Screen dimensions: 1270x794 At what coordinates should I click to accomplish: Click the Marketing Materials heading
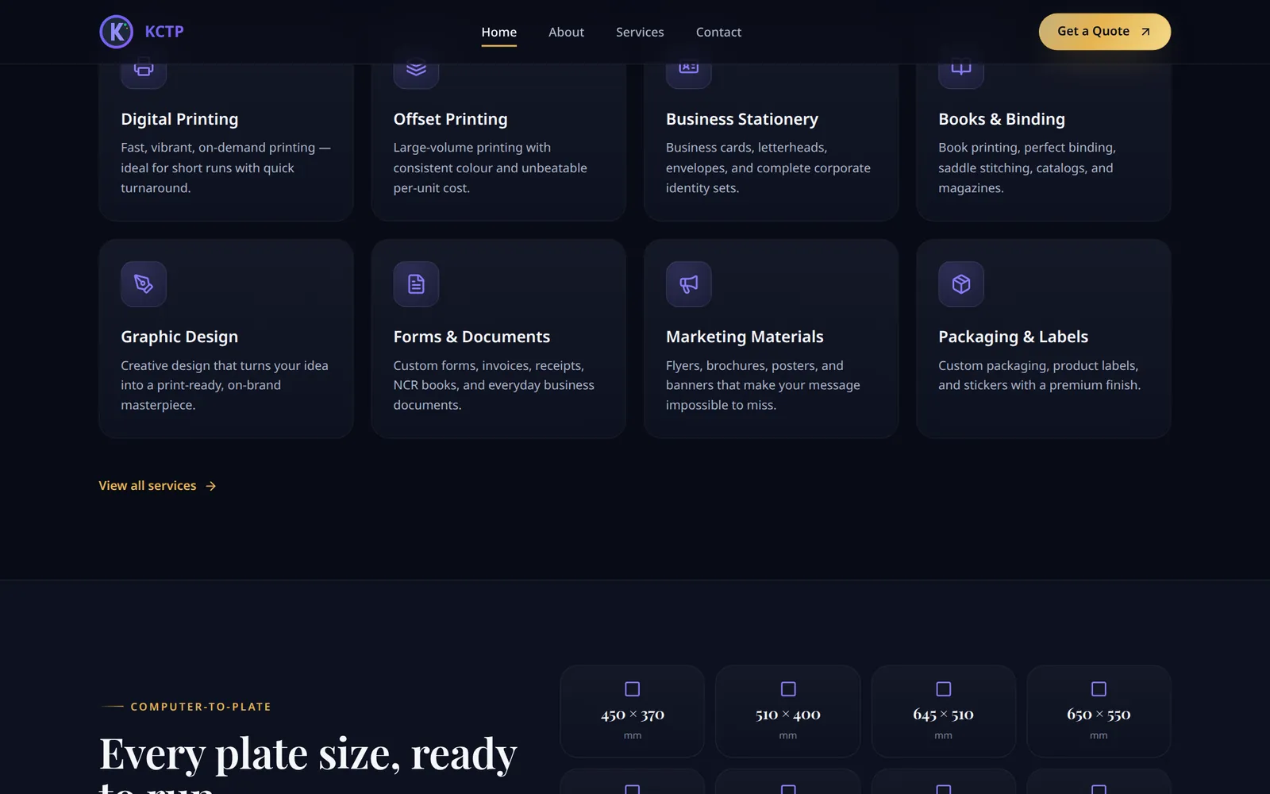pyautogui.click(x=745, y=337)
